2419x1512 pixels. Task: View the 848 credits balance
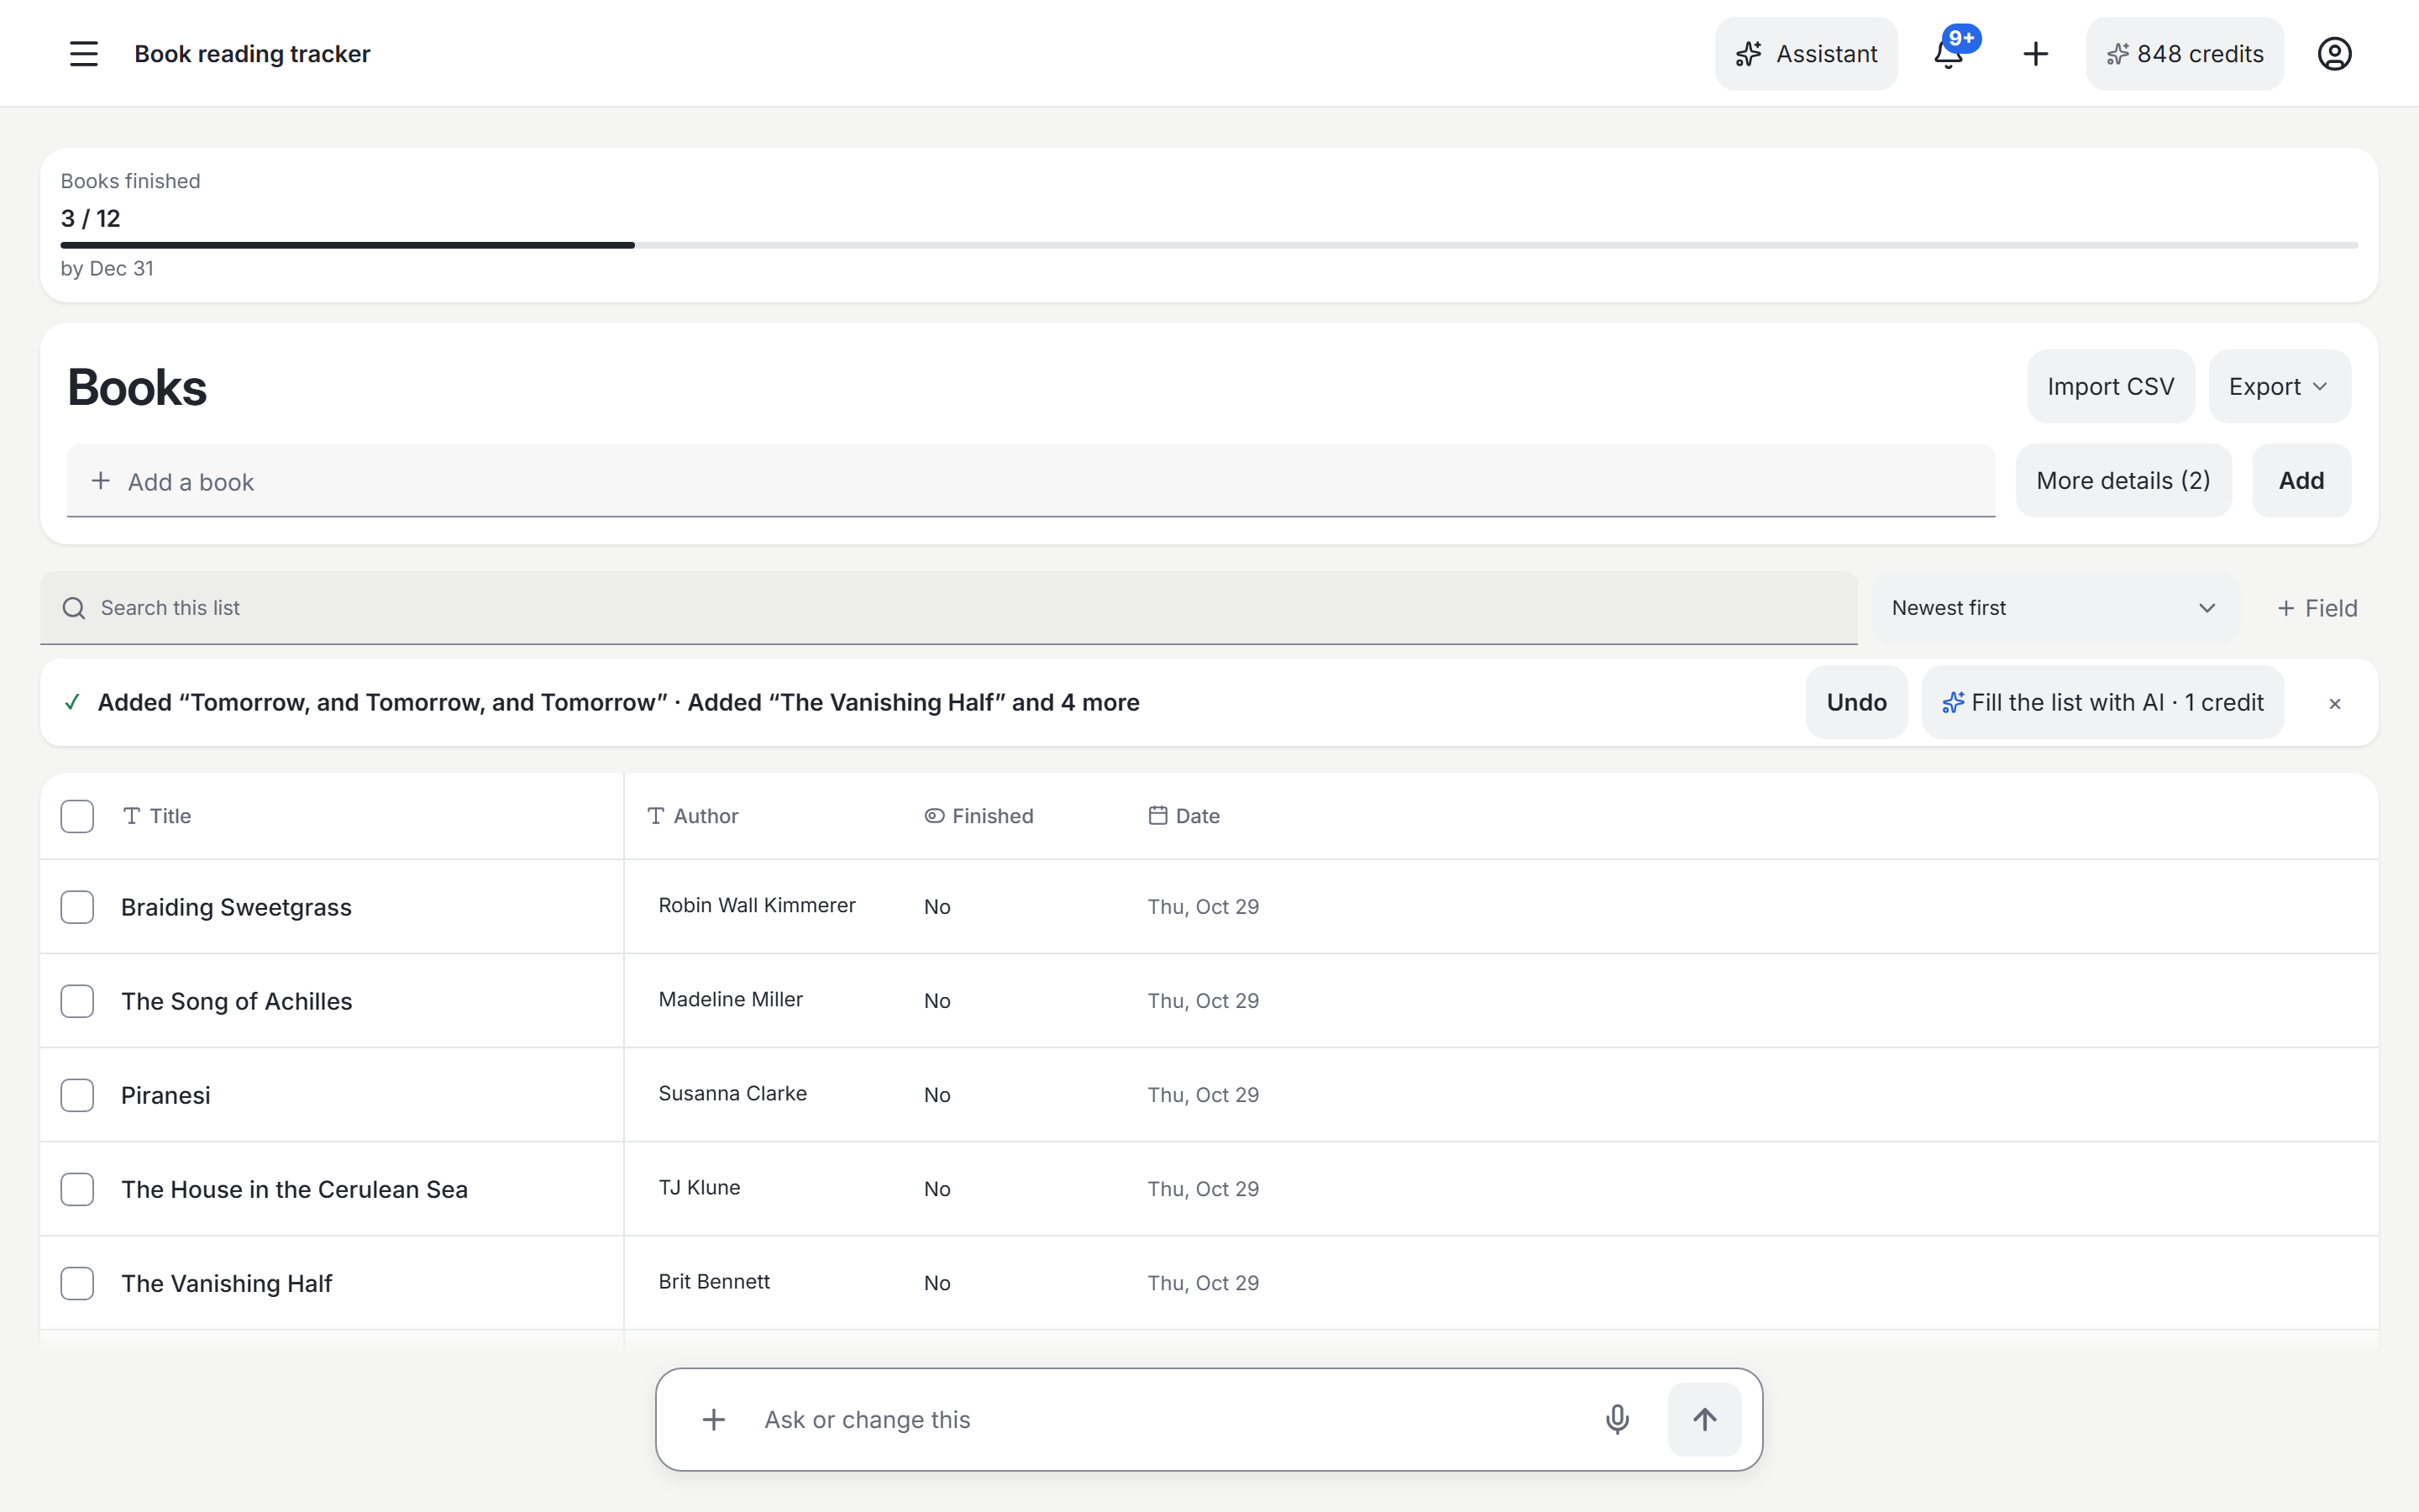pyautogui.click(x=2184, y=54)
